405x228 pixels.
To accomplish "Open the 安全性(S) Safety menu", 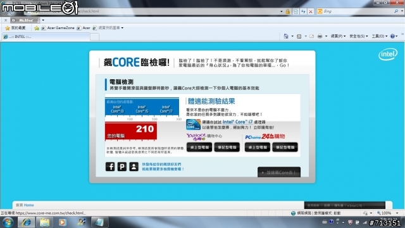I will point(359,36).
